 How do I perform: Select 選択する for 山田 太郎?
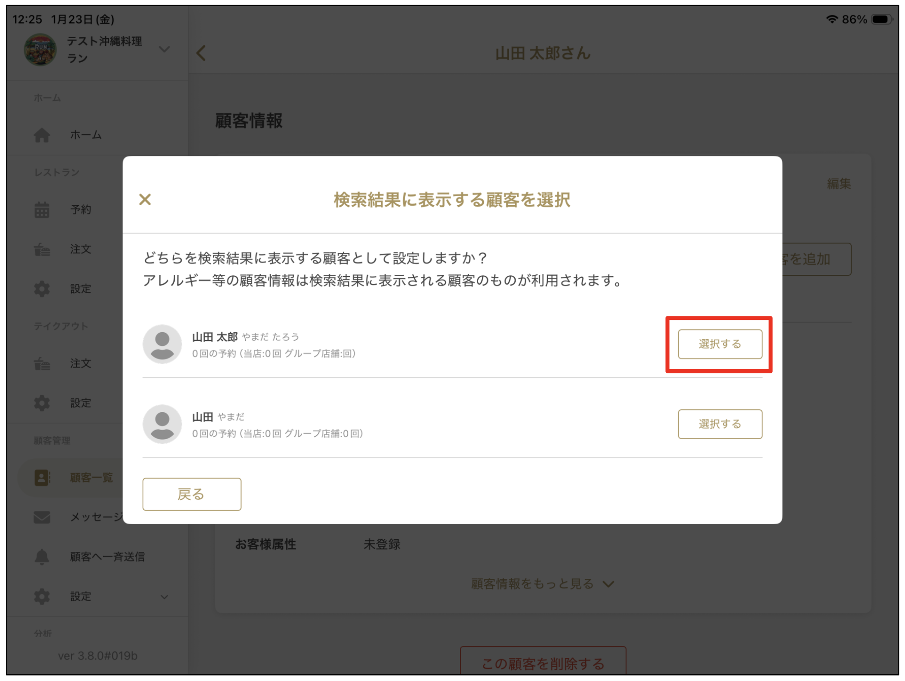(720, 344)
